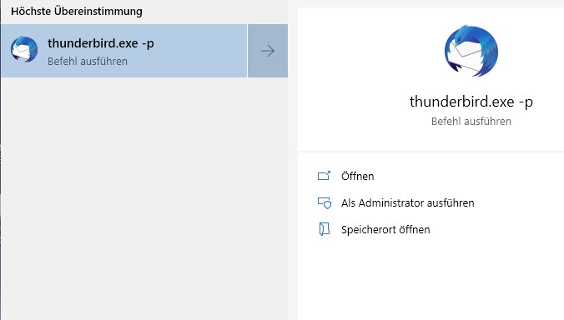Click thunderbird.exe -p heading in preview pane
Viewport: 564px width, 320px height.
tap(471, 102)
